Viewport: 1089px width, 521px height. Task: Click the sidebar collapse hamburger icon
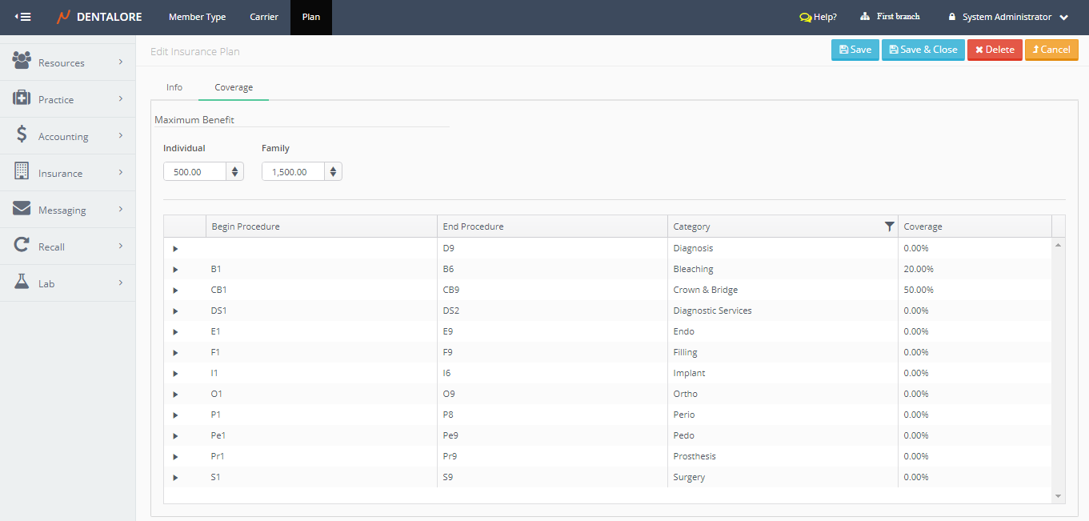tap(23, 17)
